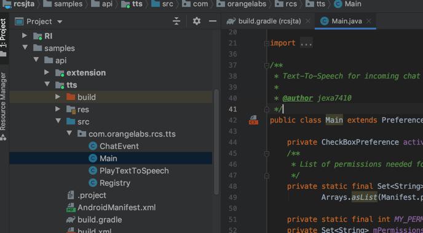This screenshot has width=423, height=233.
Task: Expand the extension module
Action: (x=47, y=72)
